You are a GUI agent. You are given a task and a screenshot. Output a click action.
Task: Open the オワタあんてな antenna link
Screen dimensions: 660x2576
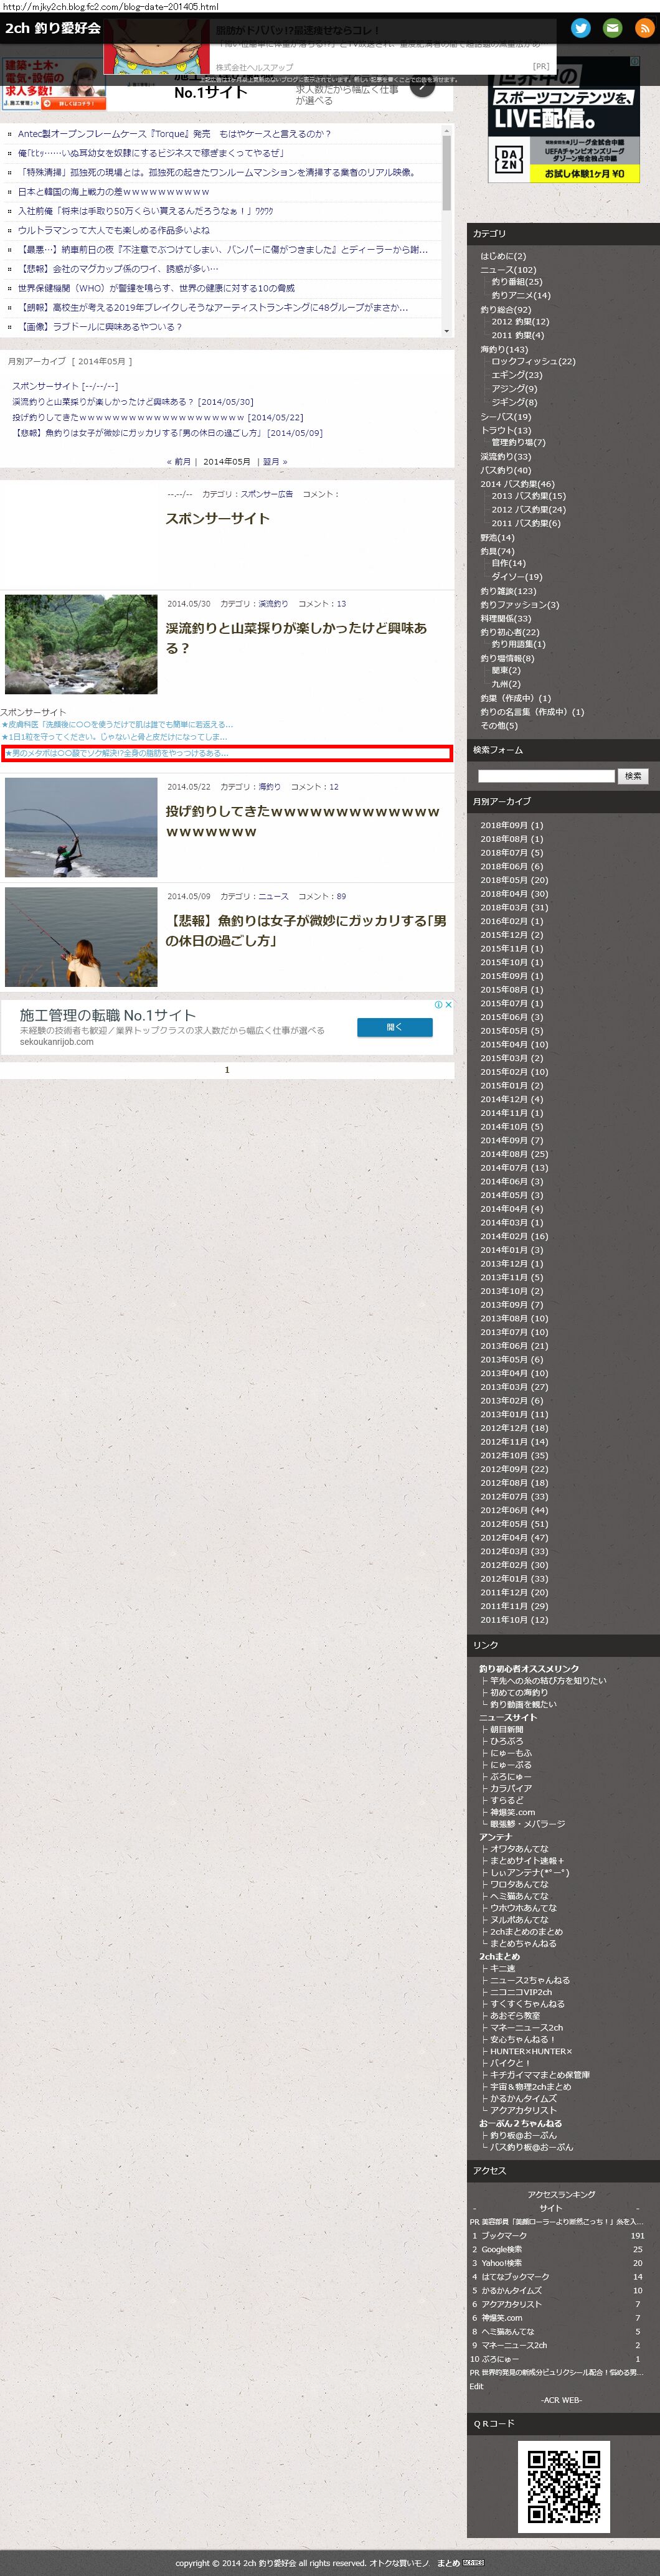click(x=519, y=1849)
